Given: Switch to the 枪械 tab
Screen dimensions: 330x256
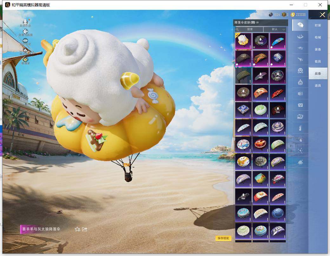Looking at the screenshot, I should 318,37.
